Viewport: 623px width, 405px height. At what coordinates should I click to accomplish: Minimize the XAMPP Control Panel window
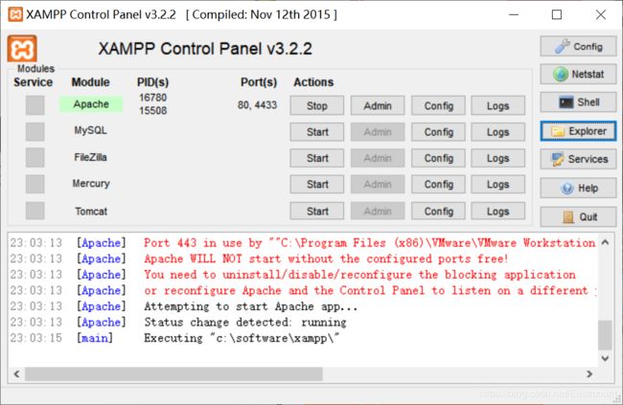coord(514,14)
